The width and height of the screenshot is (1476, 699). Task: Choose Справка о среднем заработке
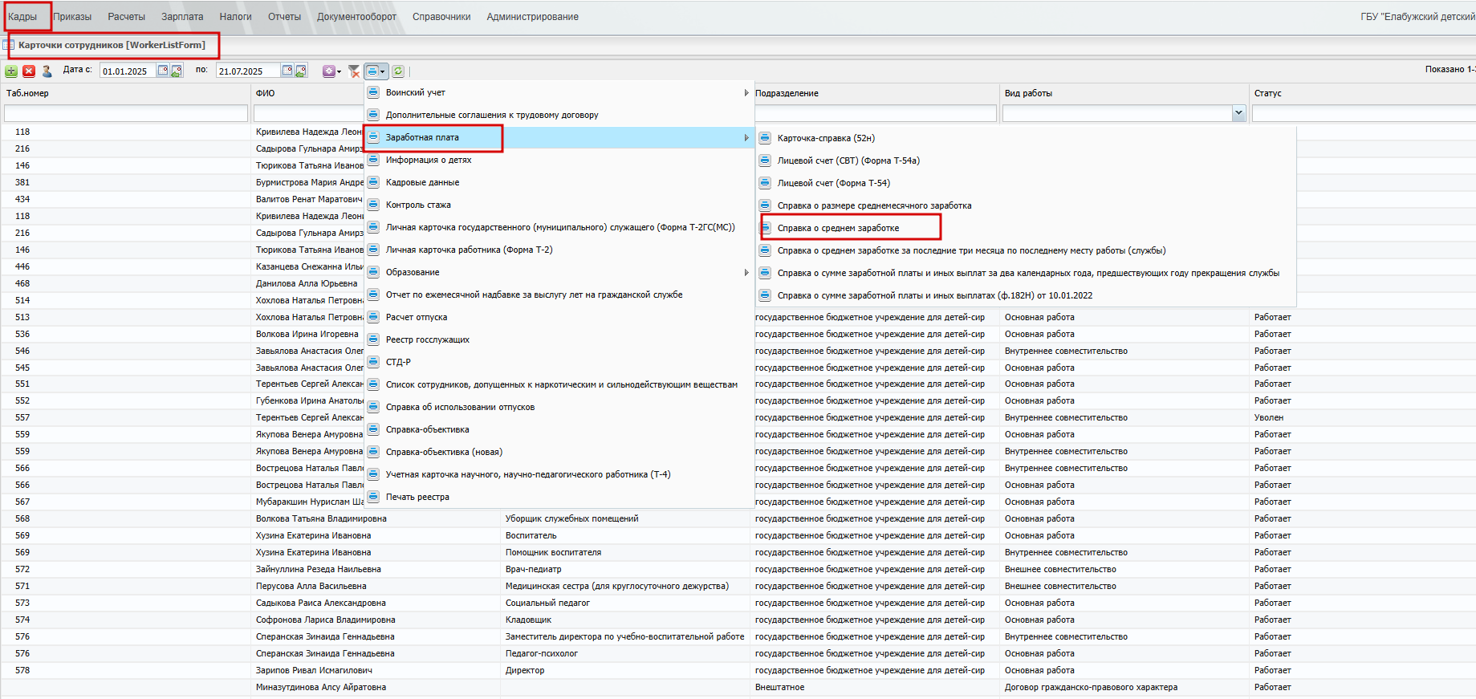(x=1026, y=228)
